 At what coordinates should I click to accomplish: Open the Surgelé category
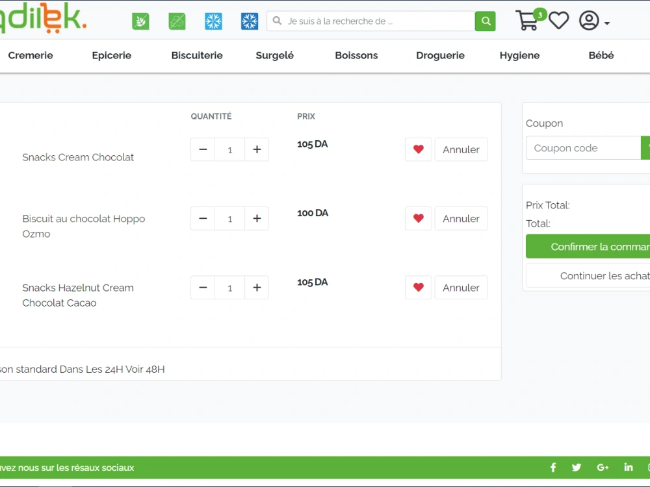(274, 55)
